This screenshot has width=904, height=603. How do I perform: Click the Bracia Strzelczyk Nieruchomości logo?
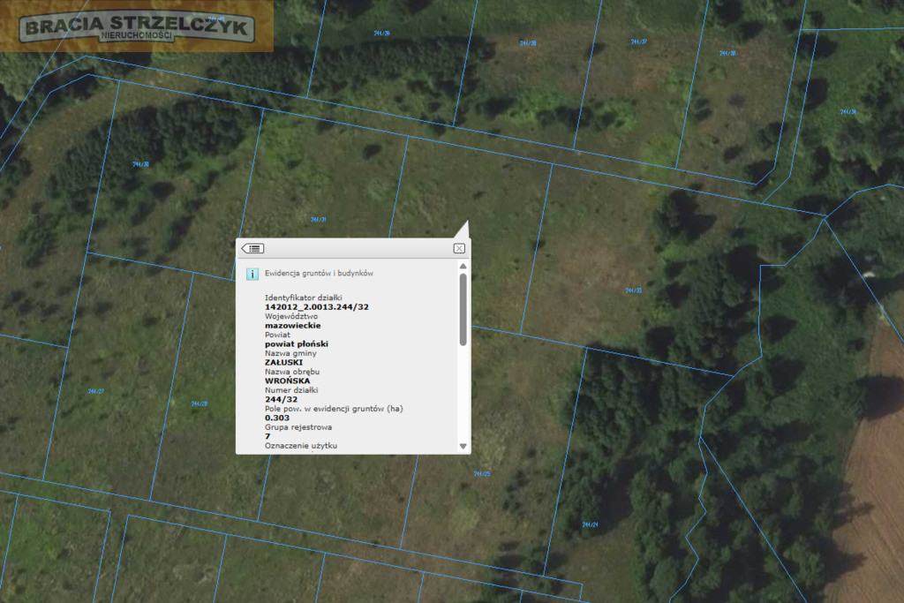137,26
